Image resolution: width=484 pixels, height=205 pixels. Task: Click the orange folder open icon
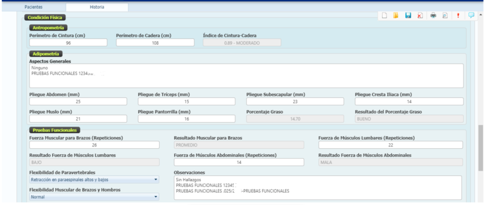[x=396, y=16]
